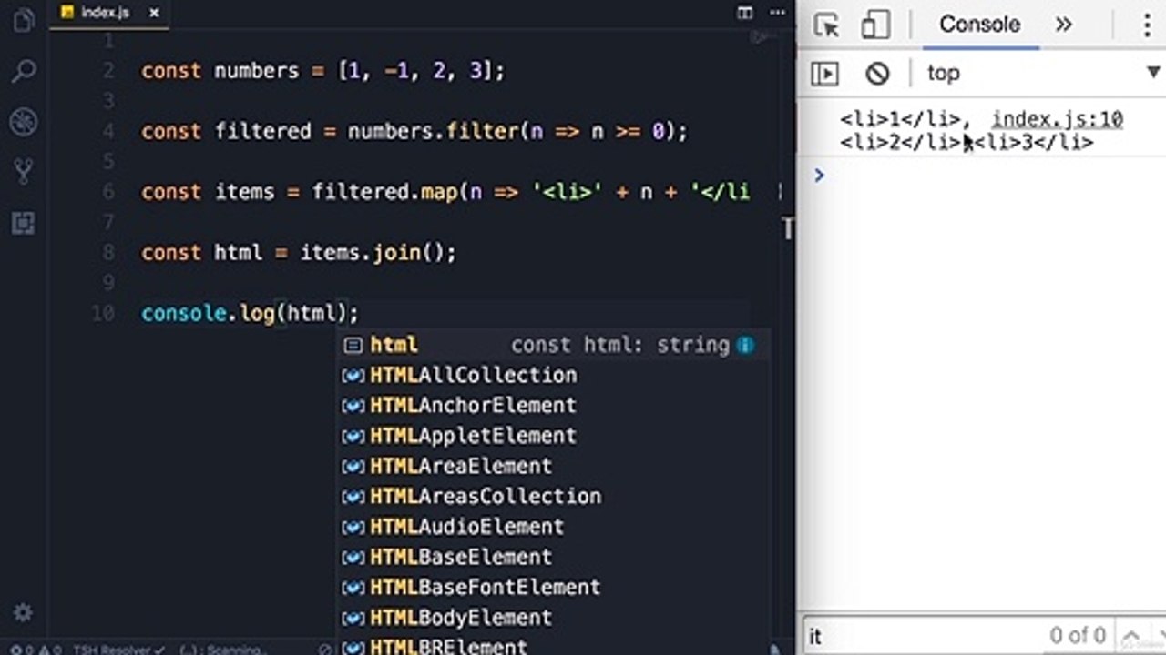Open the Search view in activity bar

click(x=24, y=71)
